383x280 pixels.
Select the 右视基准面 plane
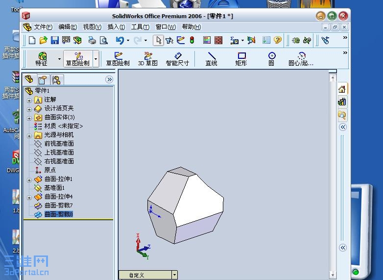59,161
